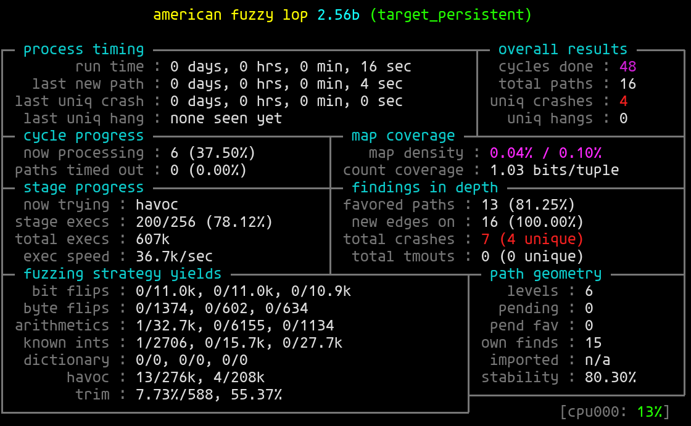Viewport: 691px width, 426px height.
Task: Click the own finds value '15'
Action: tap(593, 343)
